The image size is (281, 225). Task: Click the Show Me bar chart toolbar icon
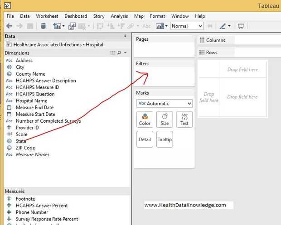click(x=160, y=26)
